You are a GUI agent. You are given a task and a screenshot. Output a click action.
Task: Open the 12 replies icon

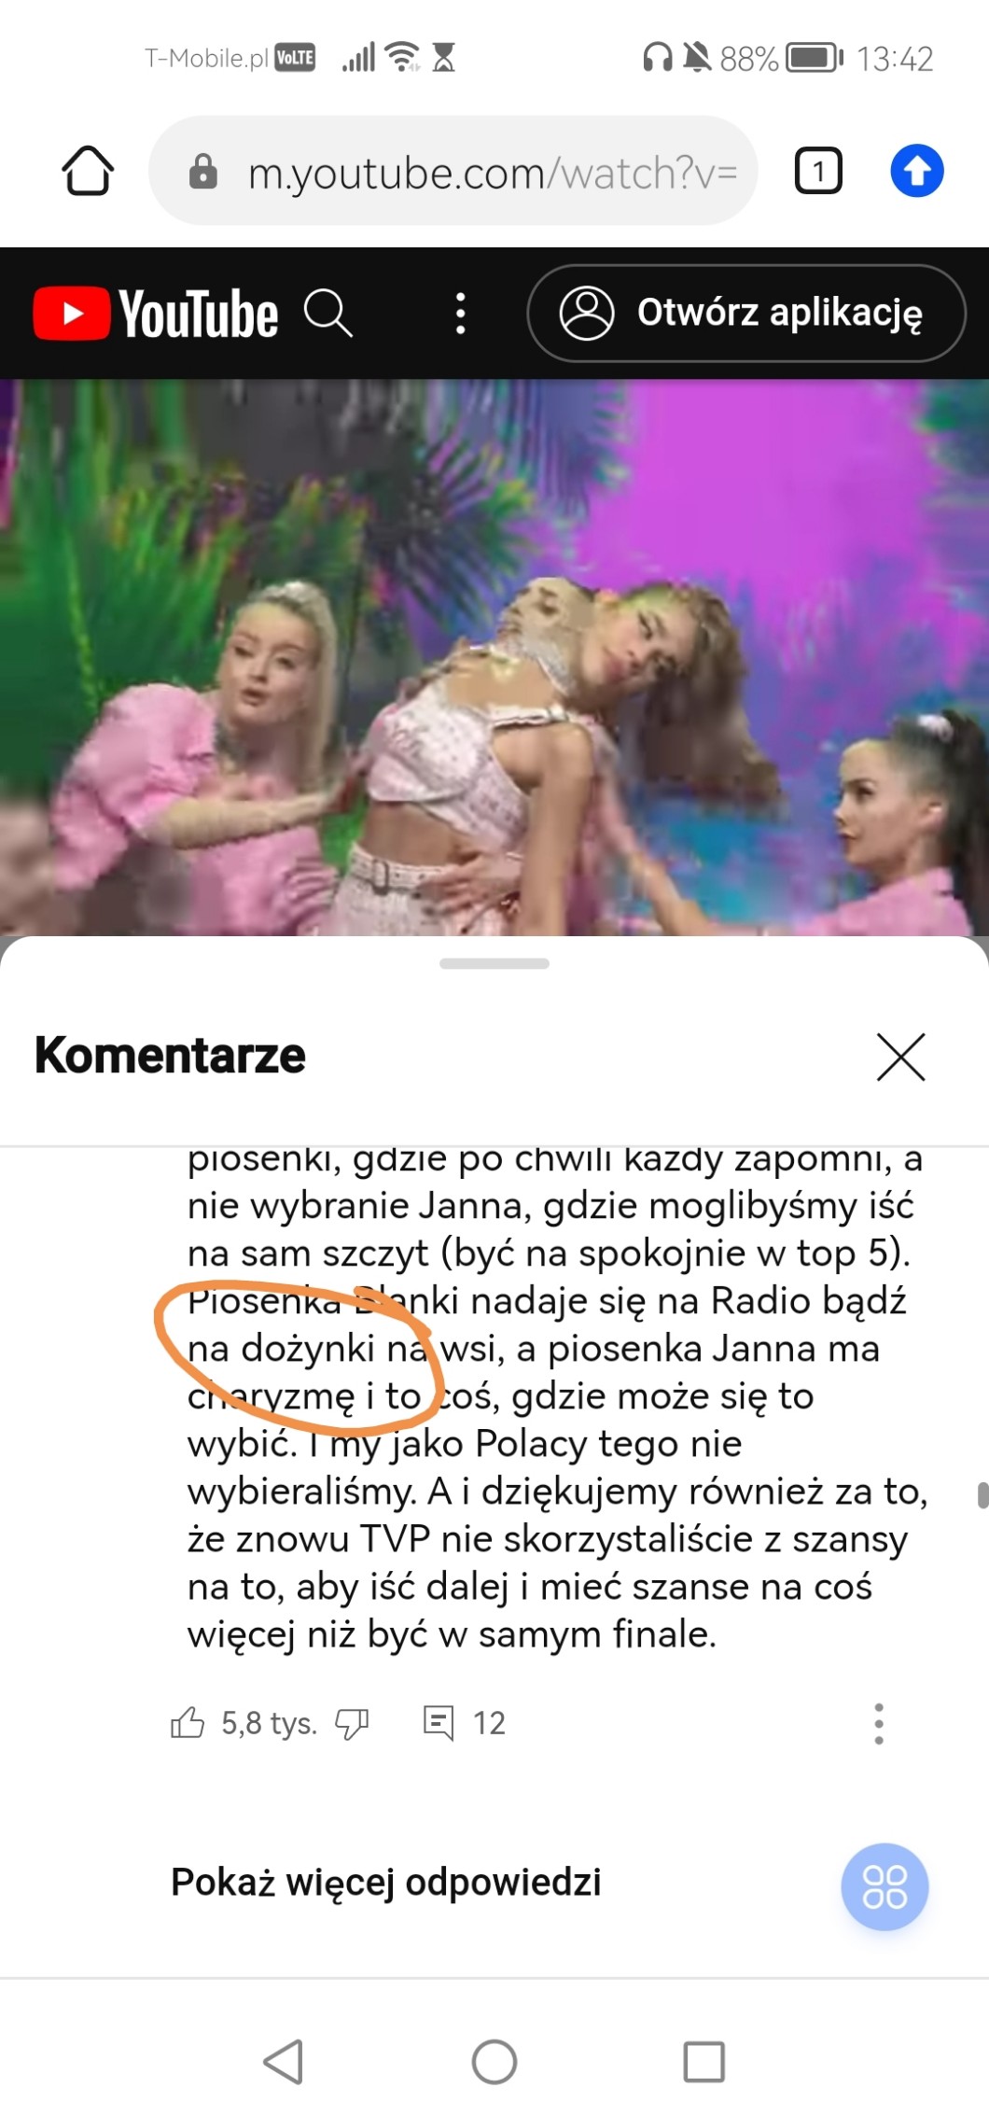(x=439, y=1722)
